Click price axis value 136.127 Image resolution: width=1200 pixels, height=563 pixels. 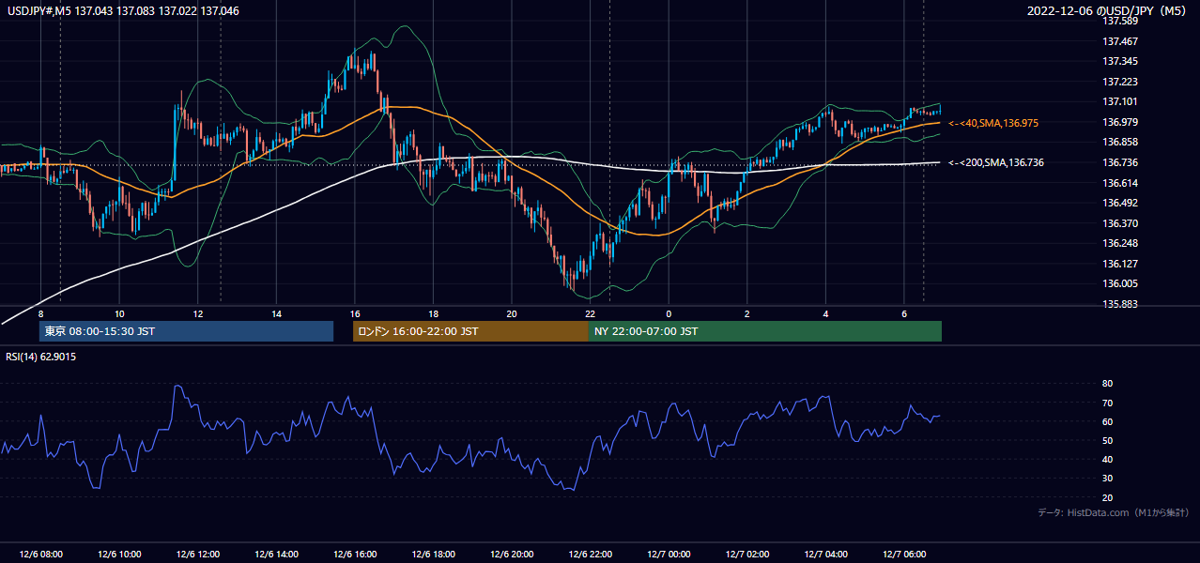tap(1120, 264)
